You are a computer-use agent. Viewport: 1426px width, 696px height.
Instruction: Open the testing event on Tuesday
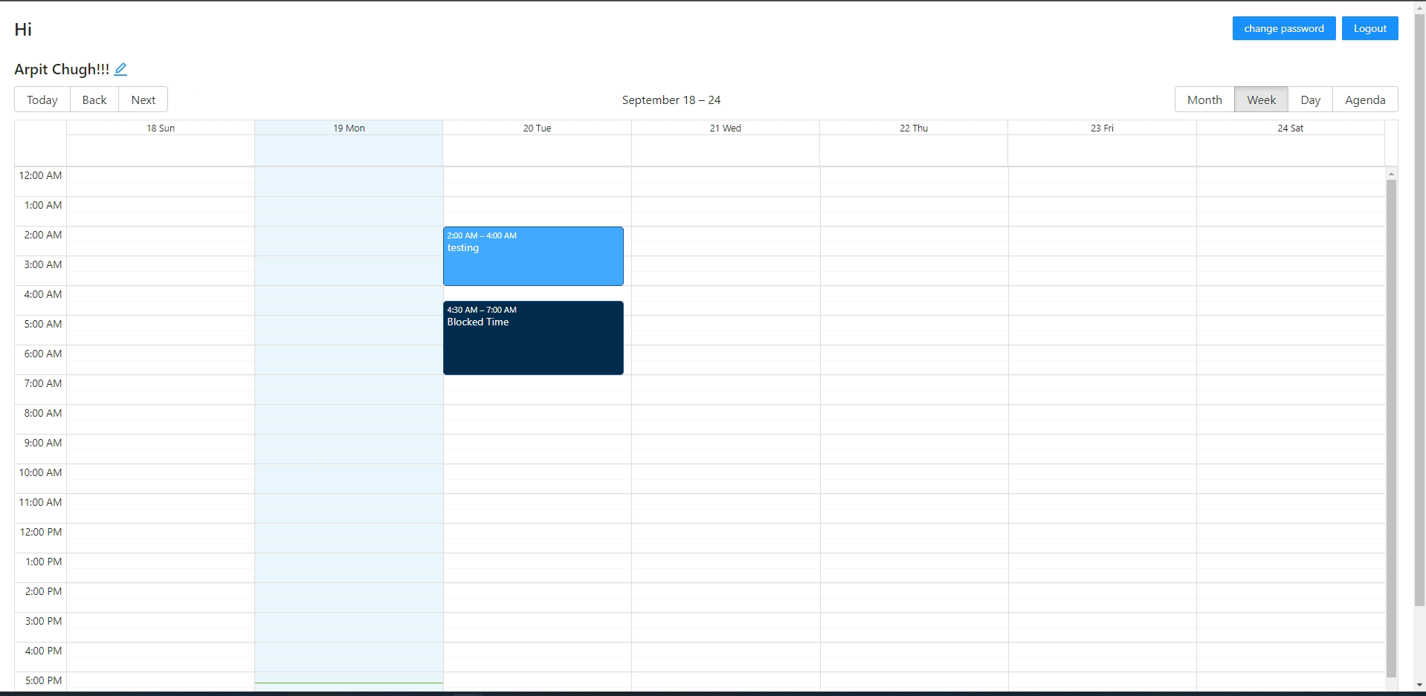[532, 256]
